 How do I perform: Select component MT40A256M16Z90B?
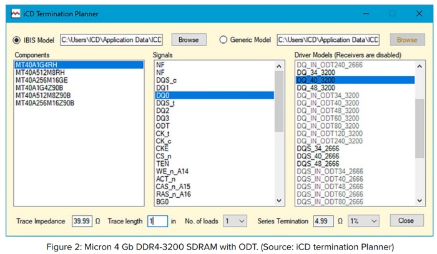pos(79,103)
